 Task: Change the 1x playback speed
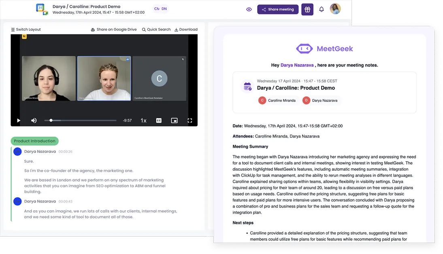pyautogui.click(x=143, y=121)
